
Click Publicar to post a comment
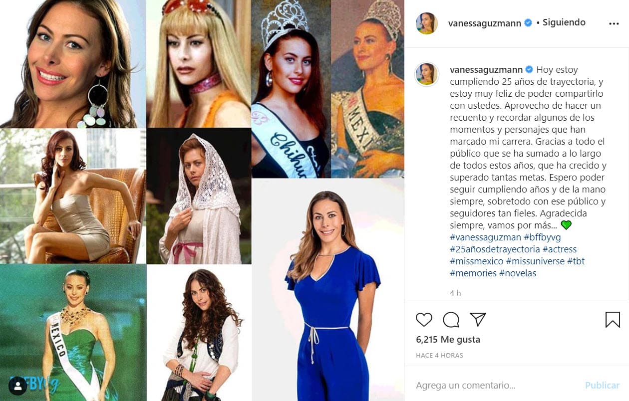602,385
